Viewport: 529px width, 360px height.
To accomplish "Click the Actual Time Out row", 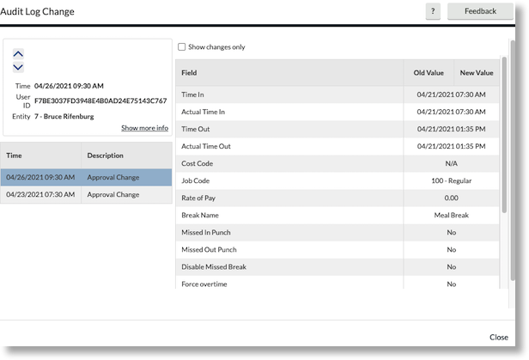I will pyautogui.click(x=337, y=147).
